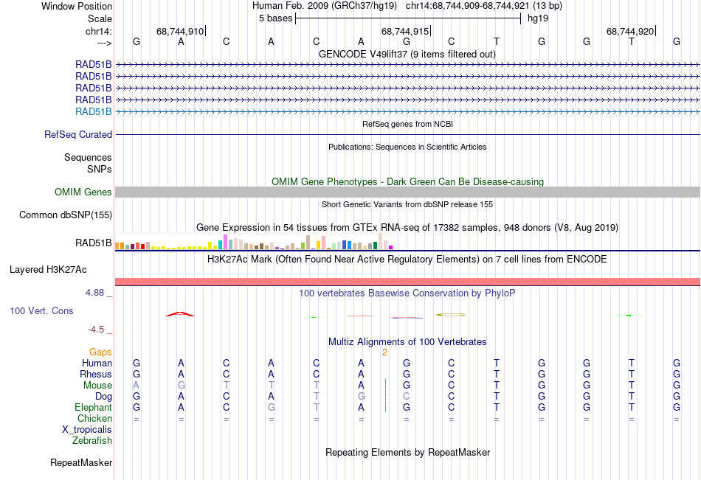Click the position label 68,744,910
Viewport: 701px width, 480px height.
pos(180,31)
